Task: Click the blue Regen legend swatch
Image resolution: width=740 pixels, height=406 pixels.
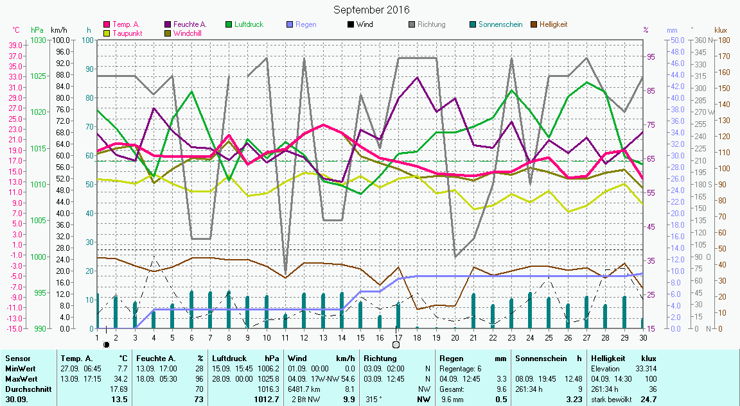Action: [x=290, y=25]
